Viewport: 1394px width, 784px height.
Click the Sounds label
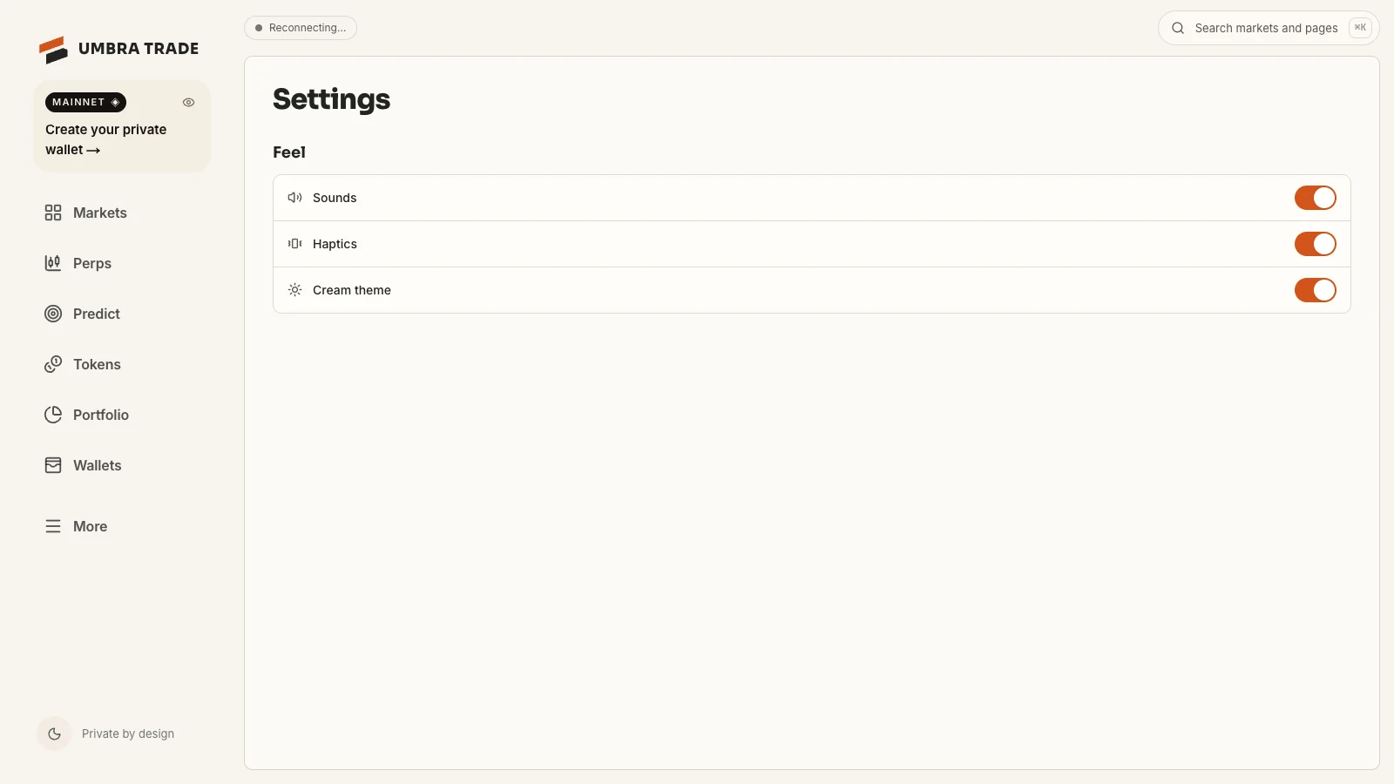335,198
